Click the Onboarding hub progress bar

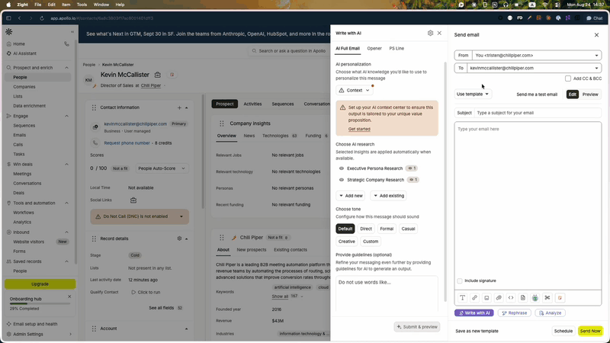[40, 303]
